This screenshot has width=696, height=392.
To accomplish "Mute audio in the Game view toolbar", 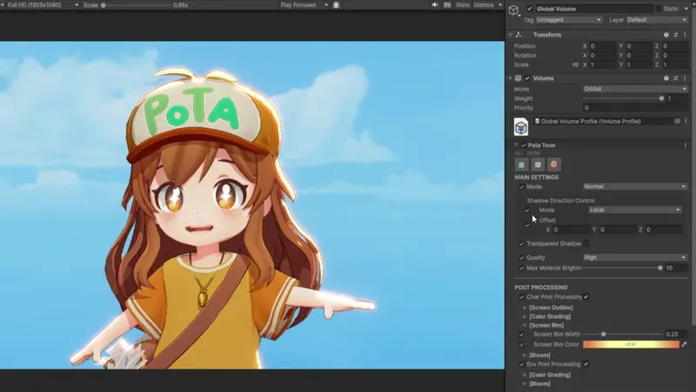I will coord(435,5).
